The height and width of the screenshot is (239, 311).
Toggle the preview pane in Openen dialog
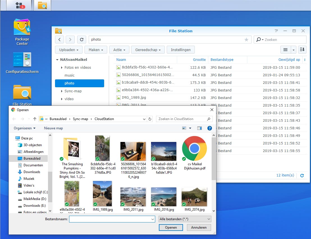[200, 128]
